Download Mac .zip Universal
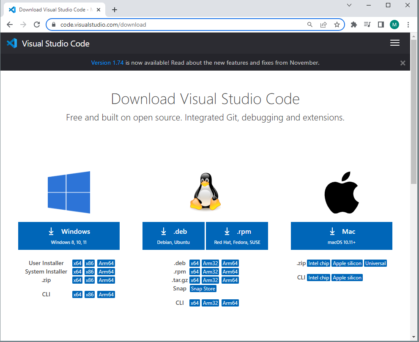Screen dimensions: 419x342 [375, 263]
